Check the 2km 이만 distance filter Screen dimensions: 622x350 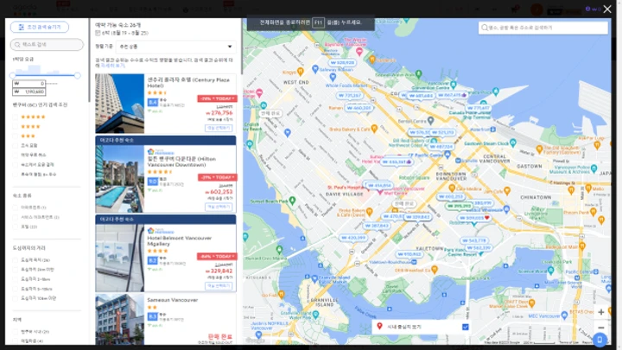pos(15,270)
